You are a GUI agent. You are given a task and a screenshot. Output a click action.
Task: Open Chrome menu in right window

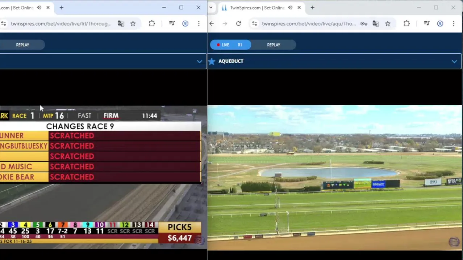(x=453, y=23)
